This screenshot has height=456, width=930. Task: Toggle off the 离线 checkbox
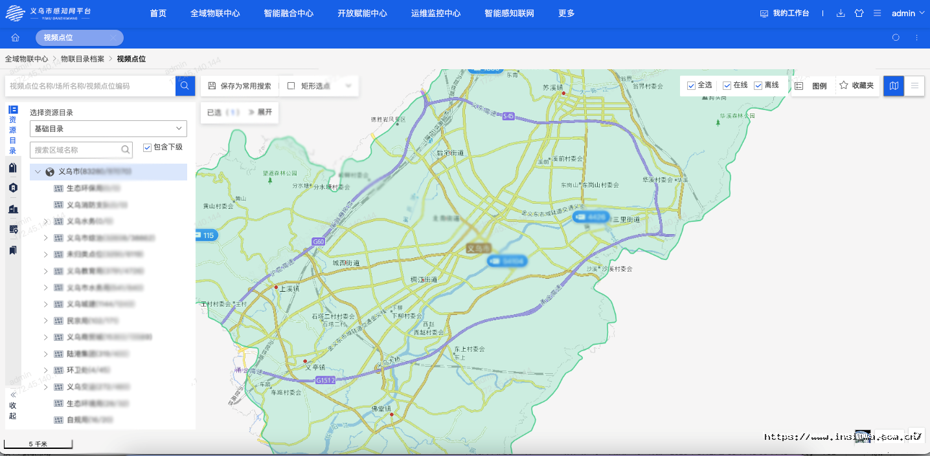click(x=759, y=85)
